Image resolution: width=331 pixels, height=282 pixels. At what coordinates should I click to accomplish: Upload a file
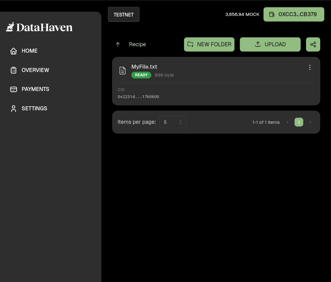[x=270, y=44]
